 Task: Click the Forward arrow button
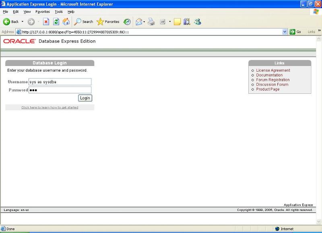click(31, 22)
